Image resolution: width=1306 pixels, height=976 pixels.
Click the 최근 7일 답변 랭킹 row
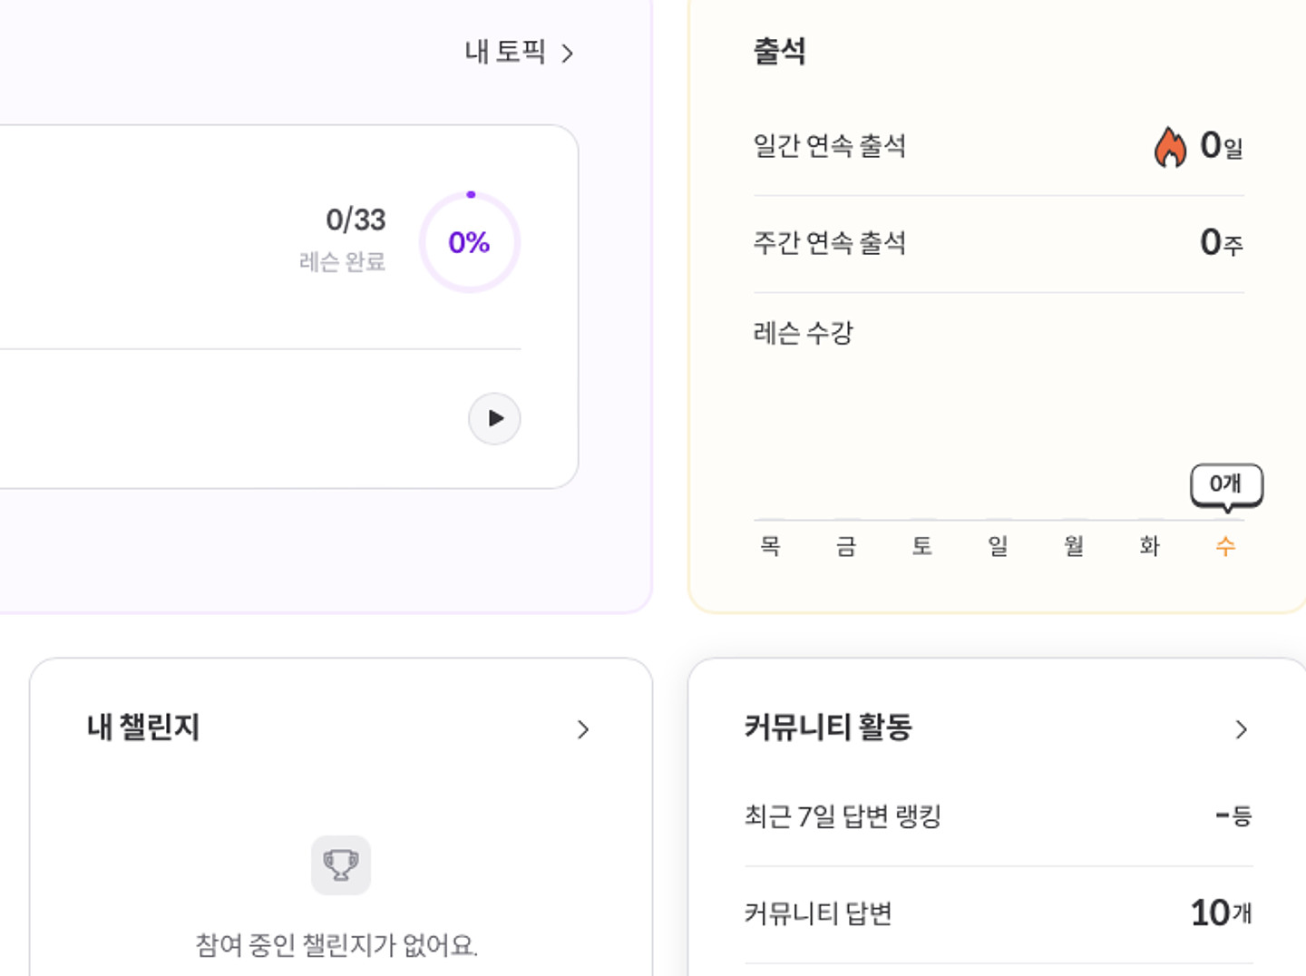[998, 816]
